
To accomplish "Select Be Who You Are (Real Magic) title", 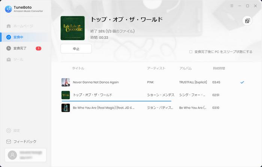I will pos(104,108).
